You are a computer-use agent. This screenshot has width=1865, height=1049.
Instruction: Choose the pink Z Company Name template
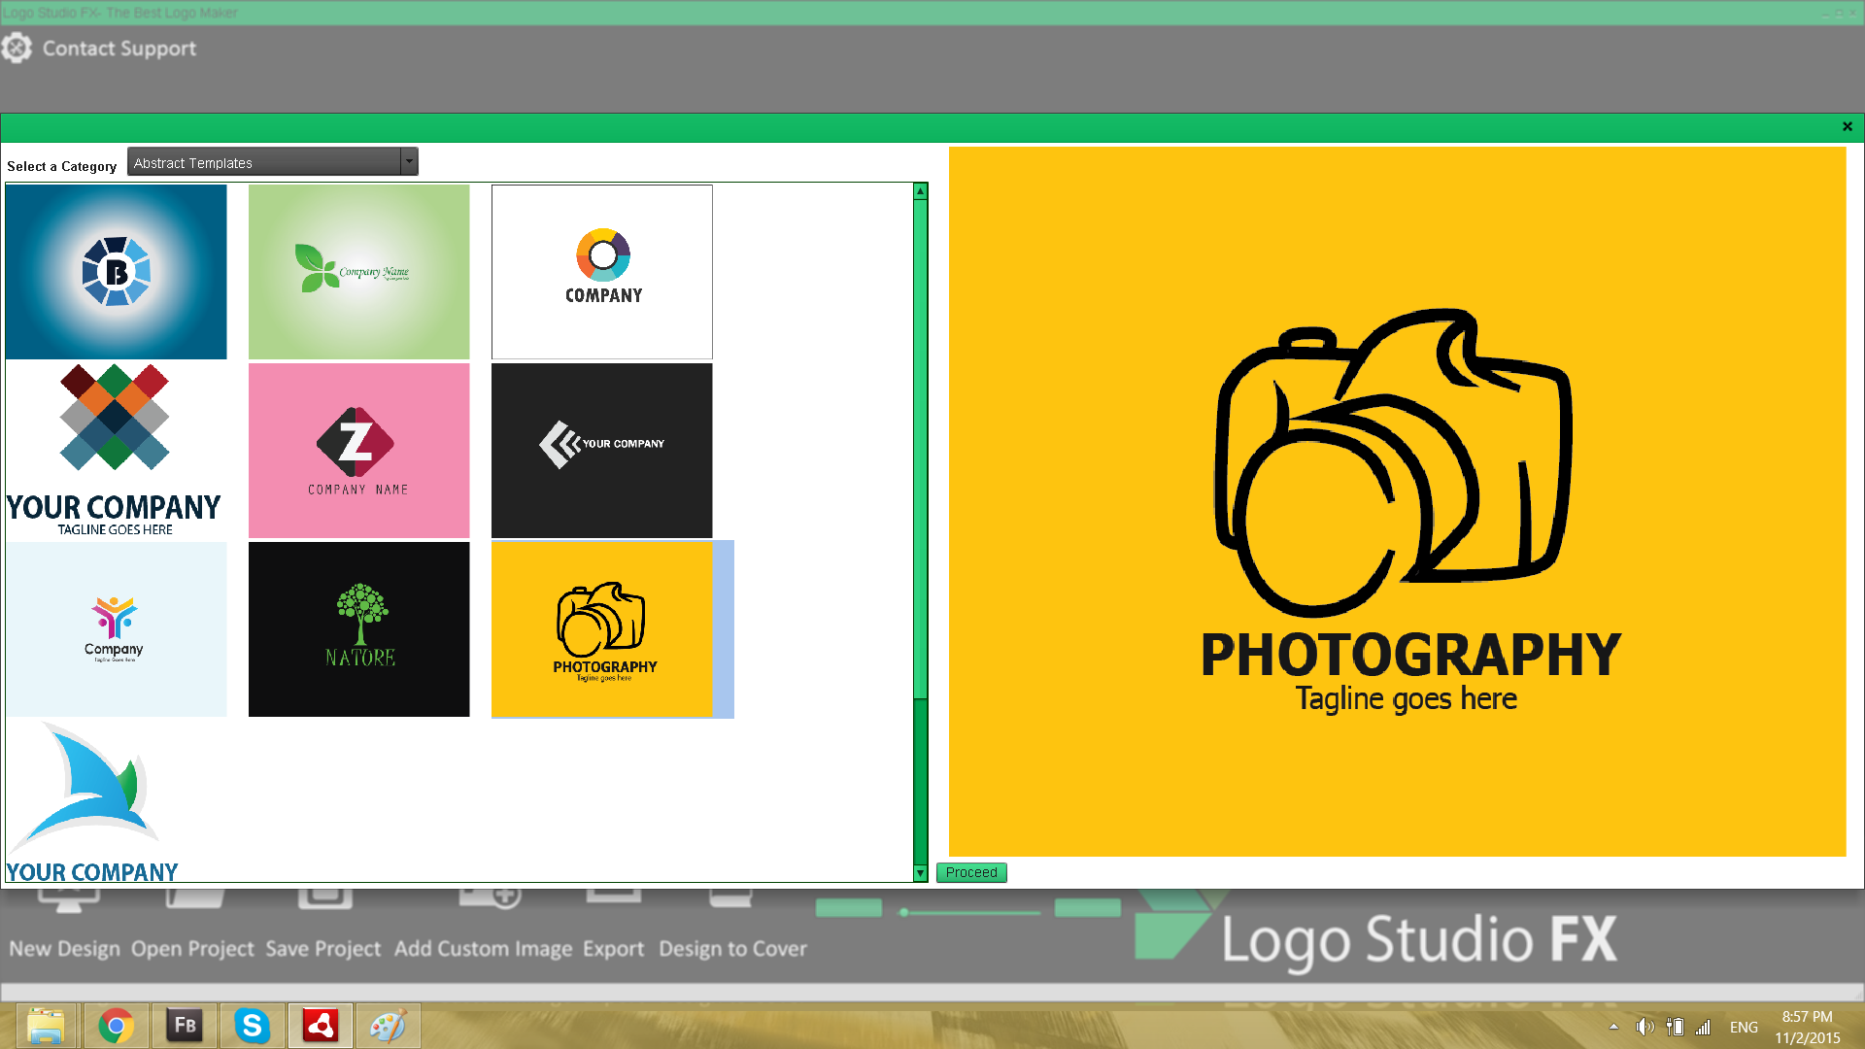(x=358, y=450)
